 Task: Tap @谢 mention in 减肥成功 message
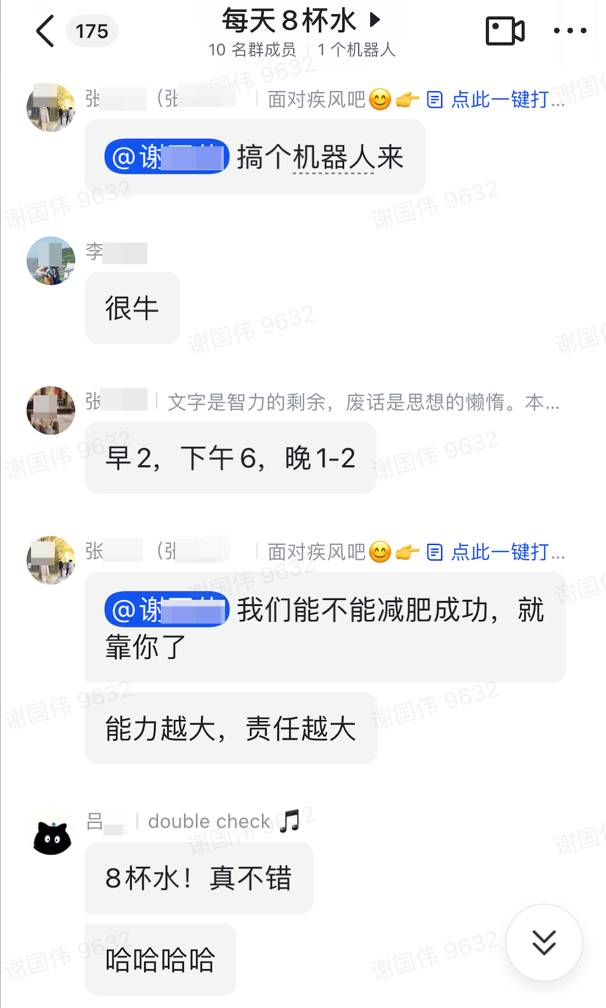(167, 609)
